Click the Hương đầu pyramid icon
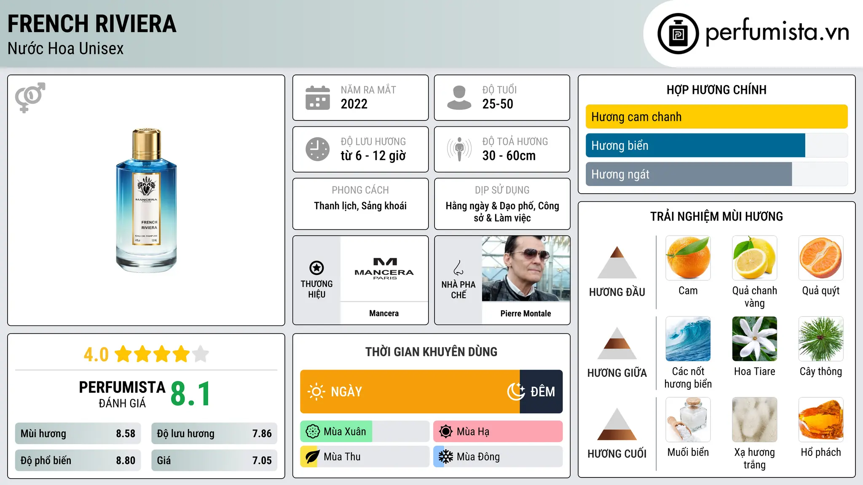863x485 pixels. pyautogui.click(x=617, y=262)
